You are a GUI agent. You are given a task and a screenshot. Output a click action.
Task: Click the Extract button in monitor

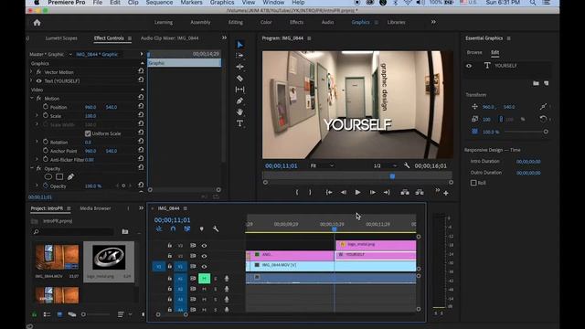pyautogui.click(x=420, y=192)
